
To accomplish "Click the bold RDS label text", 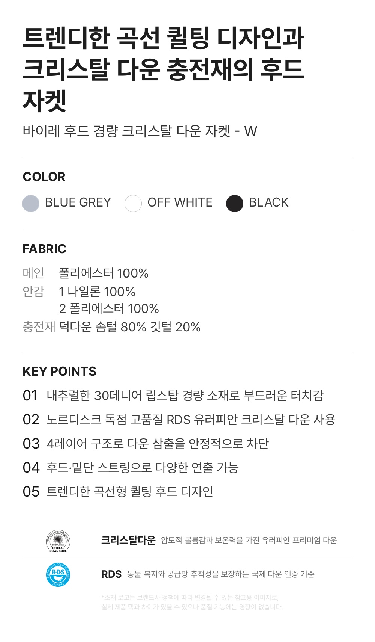I will [111, 574].
